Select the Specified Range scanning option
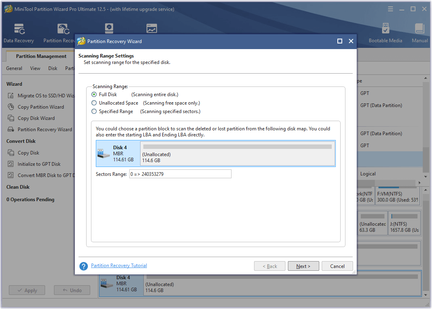The height and width of the screenshot is (309, 432). click(x=94, y=111)
